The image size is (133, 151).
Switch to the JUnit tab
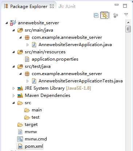pos(67,7)
